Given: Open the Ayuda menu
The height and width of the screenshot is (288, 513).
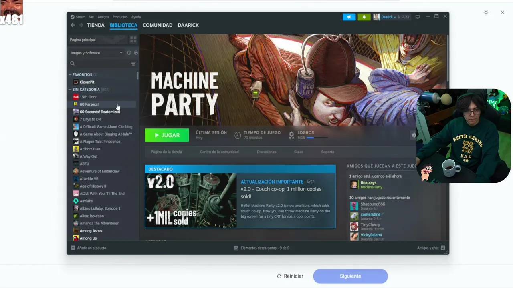Looking at the screenshot, I should pyautogui.click(x=136, y=17).
